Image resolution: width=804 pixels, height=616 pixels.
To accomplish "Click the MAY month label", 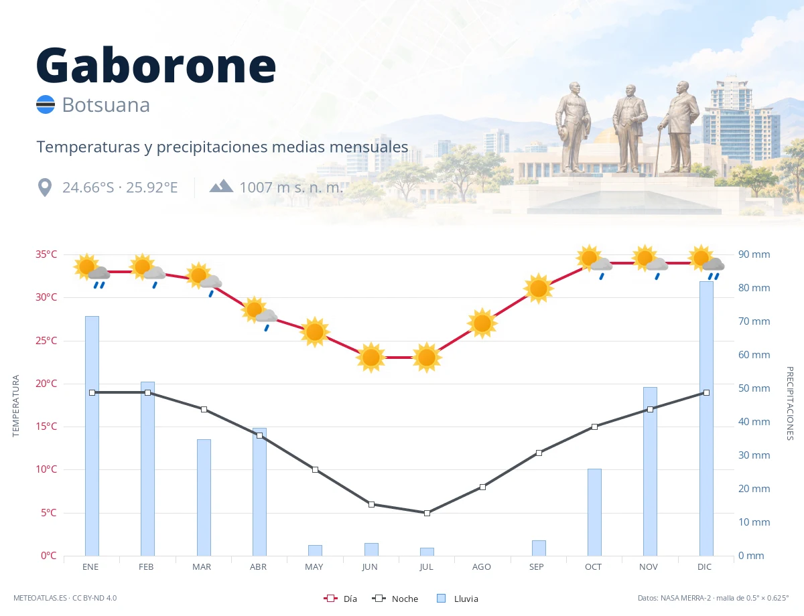I will click(314, 567).
